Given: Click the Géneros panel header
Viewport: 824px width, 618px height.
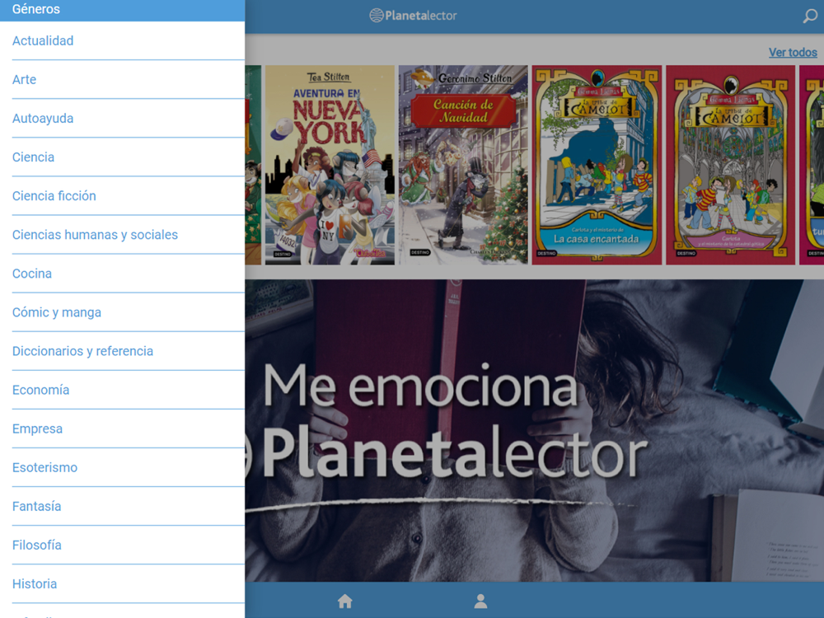Looking at the screenshot, I should 123,10.
